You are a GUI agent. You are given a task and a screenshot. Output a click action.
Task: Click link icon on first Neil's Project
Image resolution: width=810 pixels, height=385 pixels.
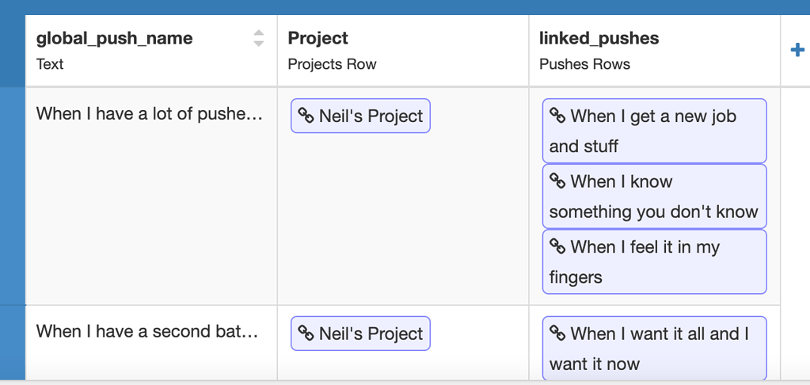pyautogui.click(x=306, y=116)
